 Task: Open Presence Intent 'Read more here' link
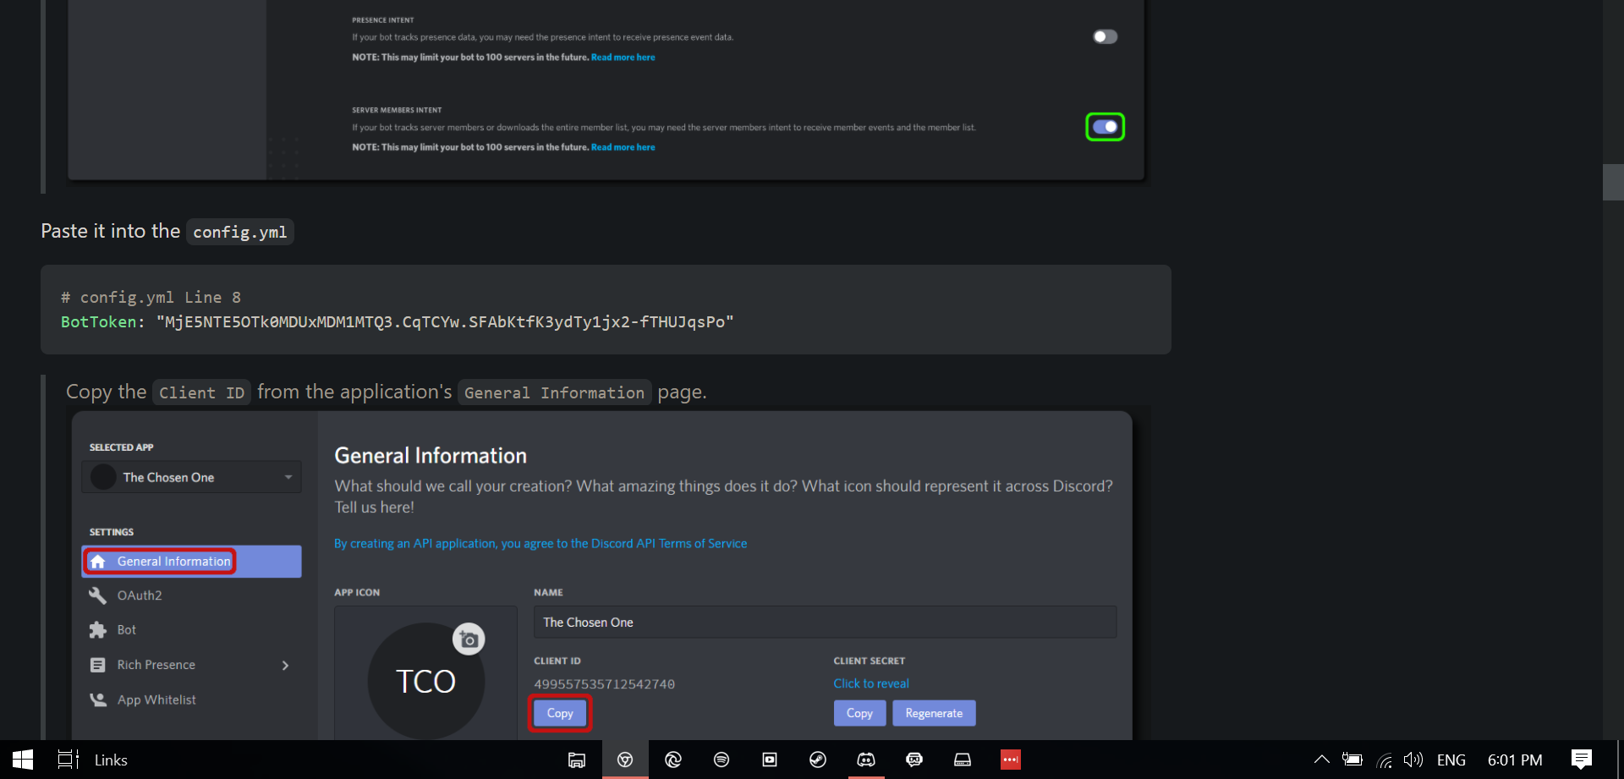tap(623, 58)
